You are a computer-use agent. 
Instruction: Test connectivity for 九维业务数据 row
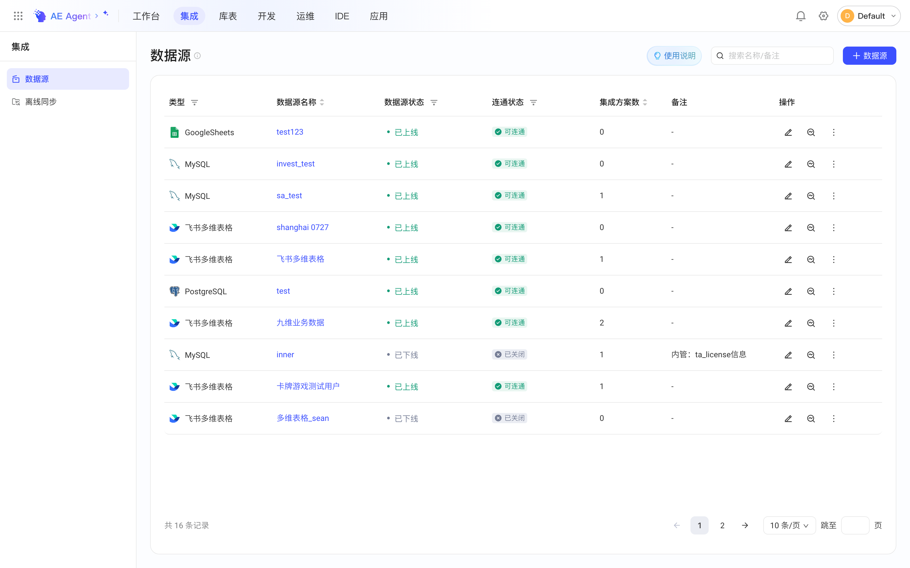click(811, 323)
